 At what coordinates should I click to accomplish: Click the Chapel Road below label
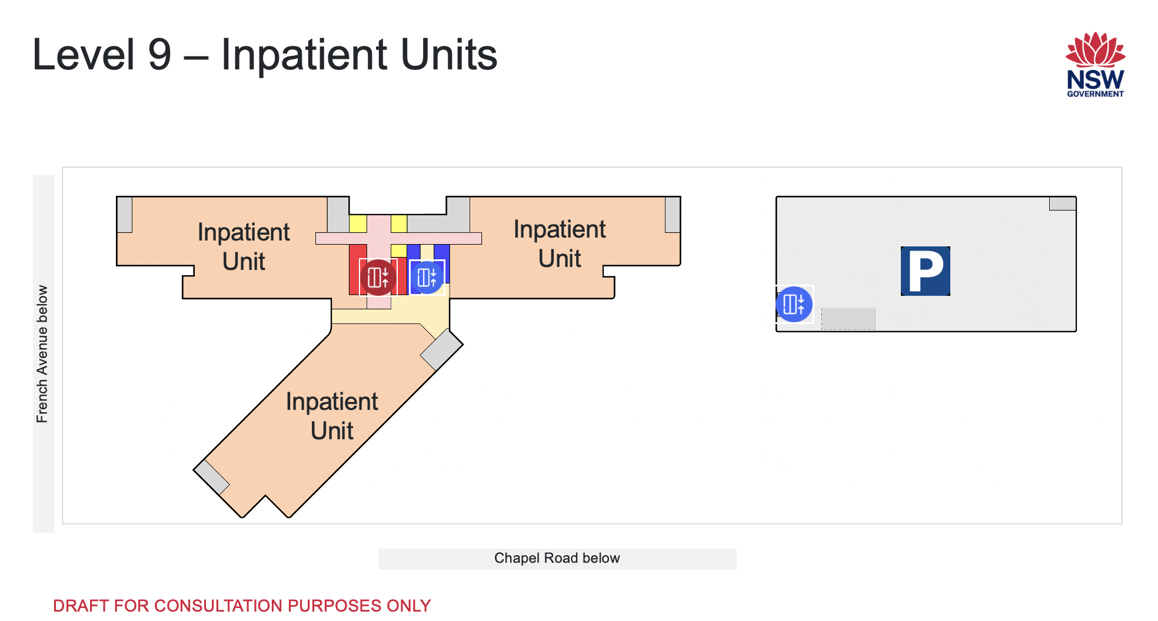click(x=557, y=558)
